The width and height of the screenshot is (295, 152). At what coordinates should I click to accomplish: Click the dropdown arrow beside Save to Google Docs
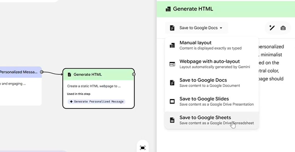221,28
